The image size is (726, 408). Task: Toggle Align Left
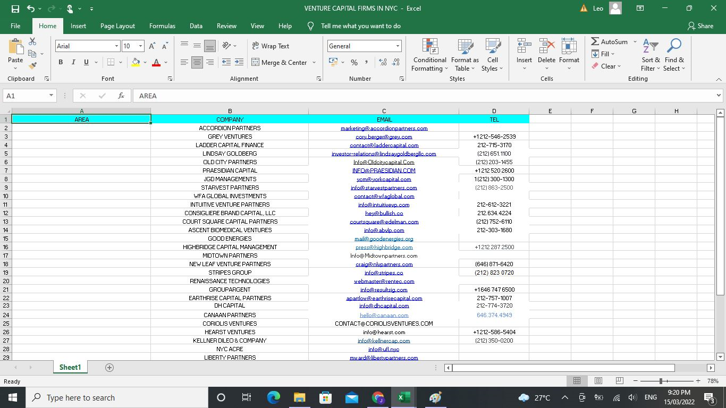coord(184,62)
